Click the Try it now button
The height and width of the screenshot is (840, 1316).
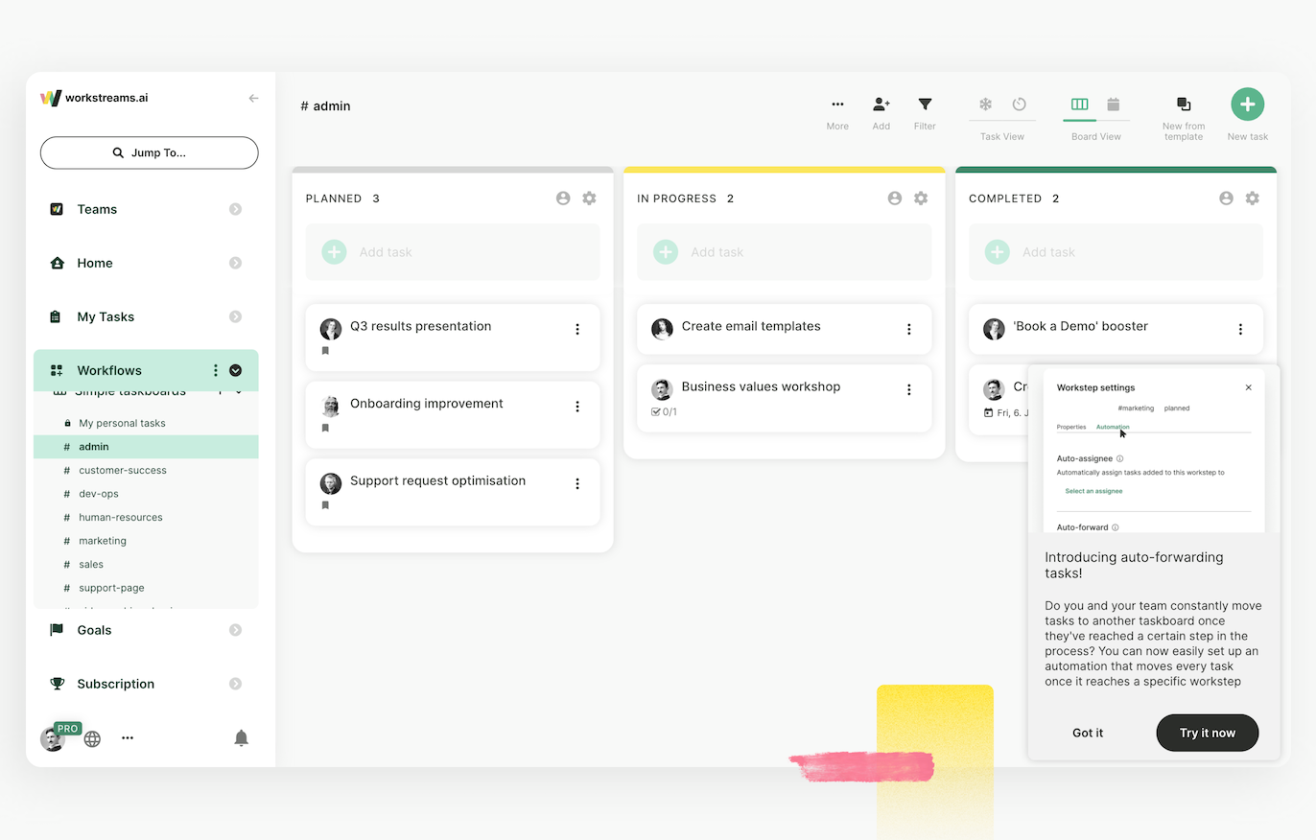click(1207, 733)
